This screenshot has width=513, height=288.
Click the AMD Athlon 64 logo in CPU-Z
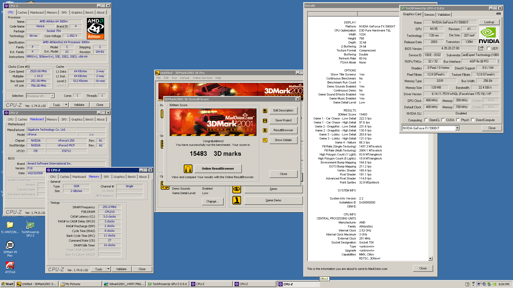(95, 29)
